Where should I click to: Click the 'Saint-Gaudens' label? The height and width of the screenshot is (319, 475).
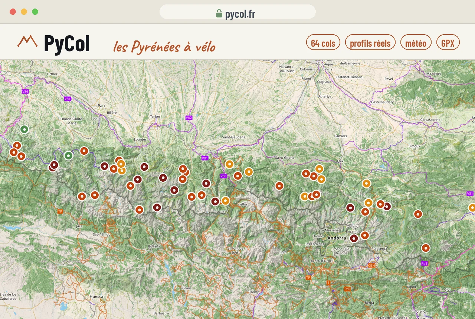(x=233, y=137)
